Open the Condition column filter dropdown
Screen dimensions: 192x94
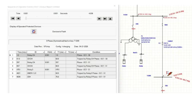coord(115,52)
